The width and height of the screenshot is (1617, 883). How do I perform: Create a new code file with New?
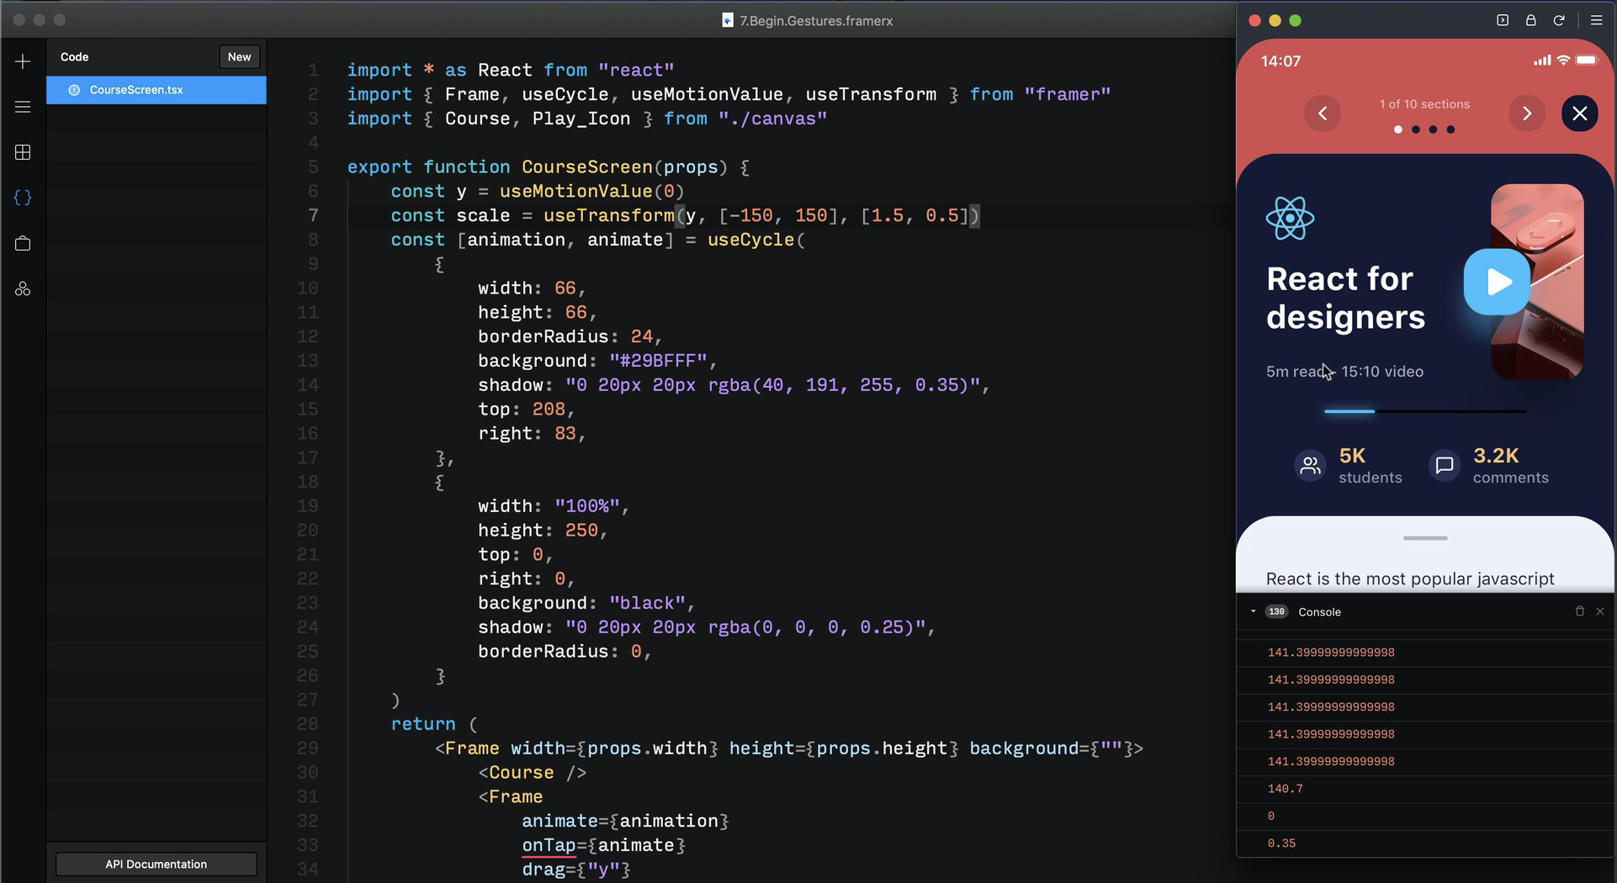click(x=239, y=57)
